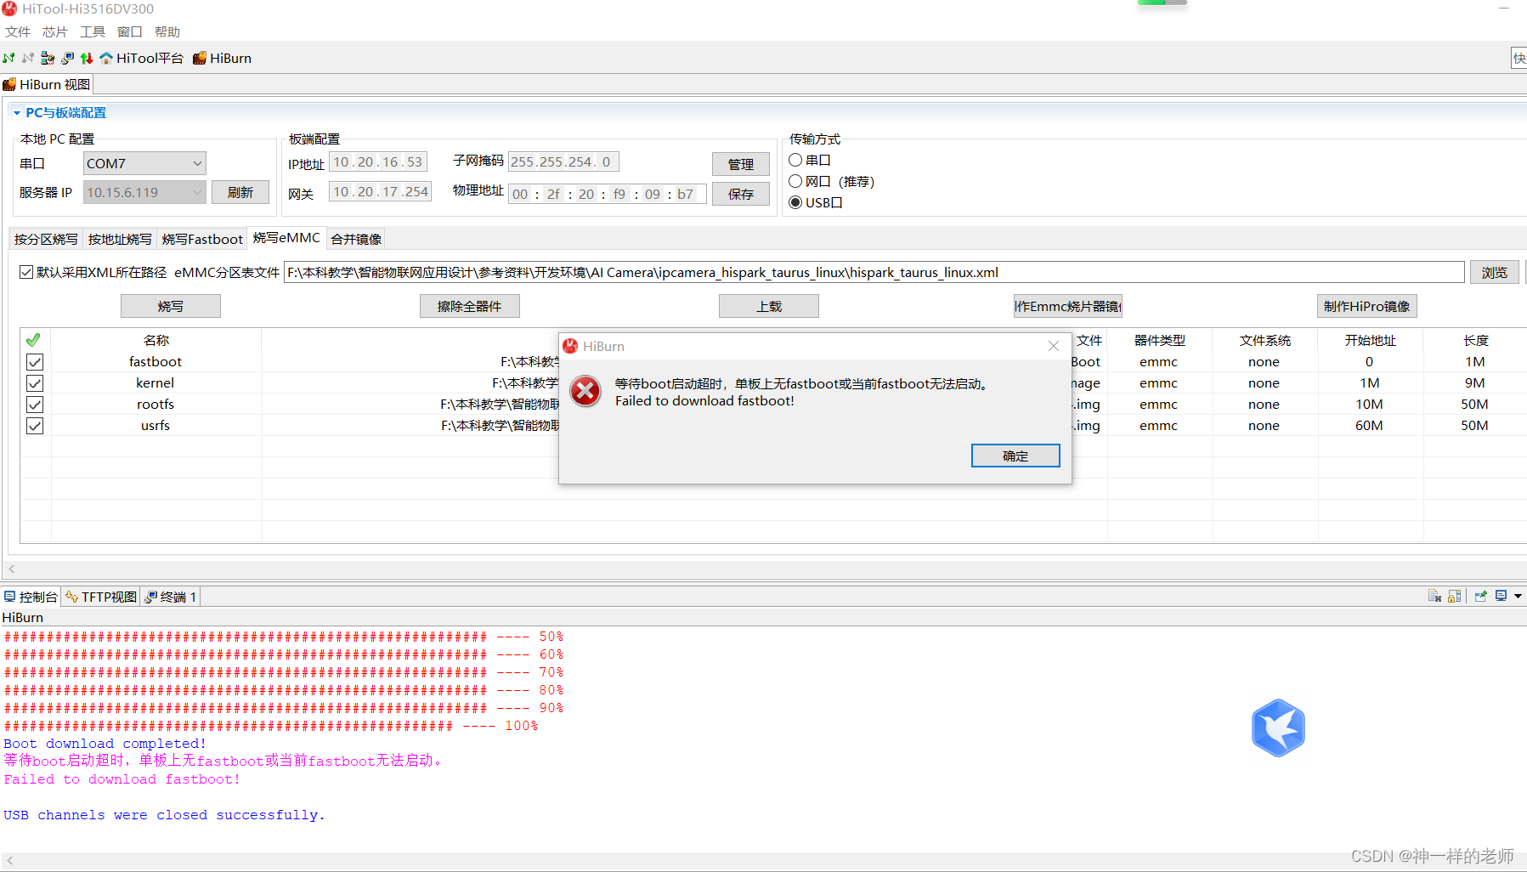Open the console selection dropdown arrow
The image size is (1527, 872).
1518,597
